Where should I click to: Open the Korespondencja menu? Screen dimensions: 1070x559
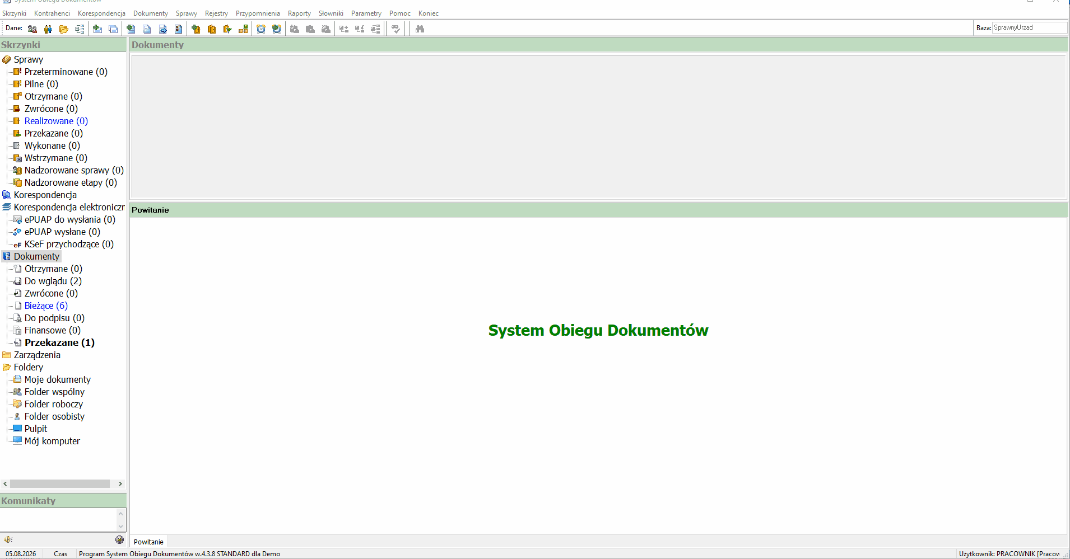coord(101,13)
